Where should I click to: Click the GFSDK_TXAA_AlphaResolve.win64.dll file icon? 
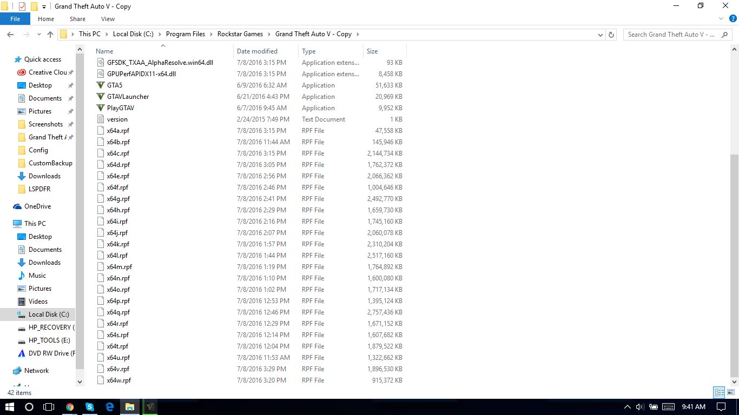tap(100, 63)
